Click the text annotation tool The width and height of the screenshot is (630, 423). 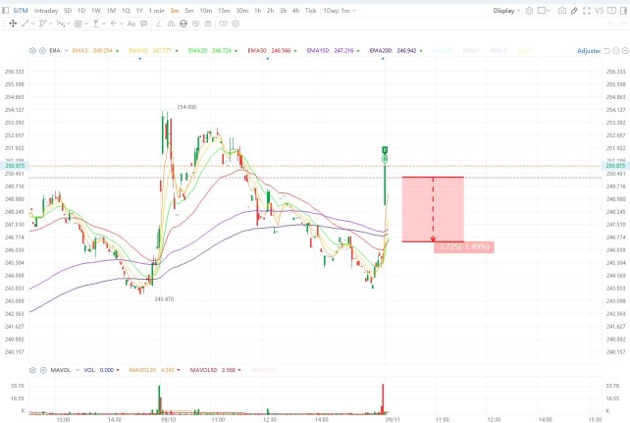click(x=131, y=24)
